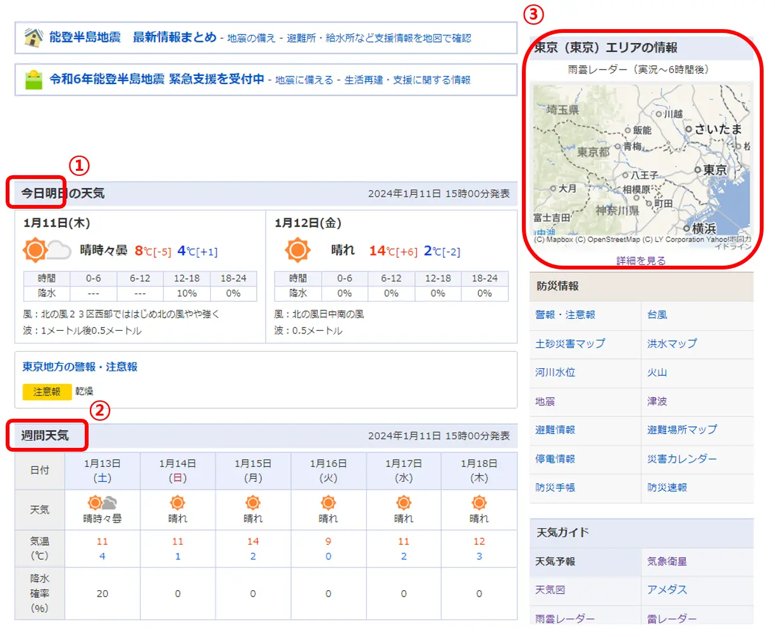Click the green donation box icon

tap(33, 80)
